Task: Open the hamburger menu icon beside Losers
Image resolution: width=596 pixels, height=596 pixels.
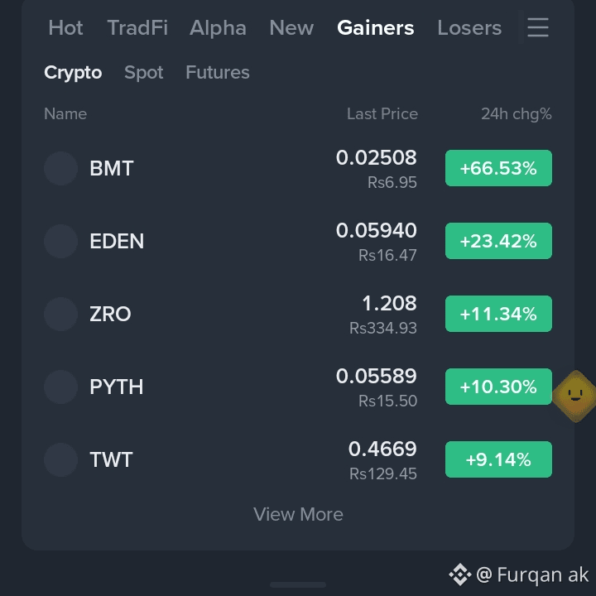Action: click(538, 27)
